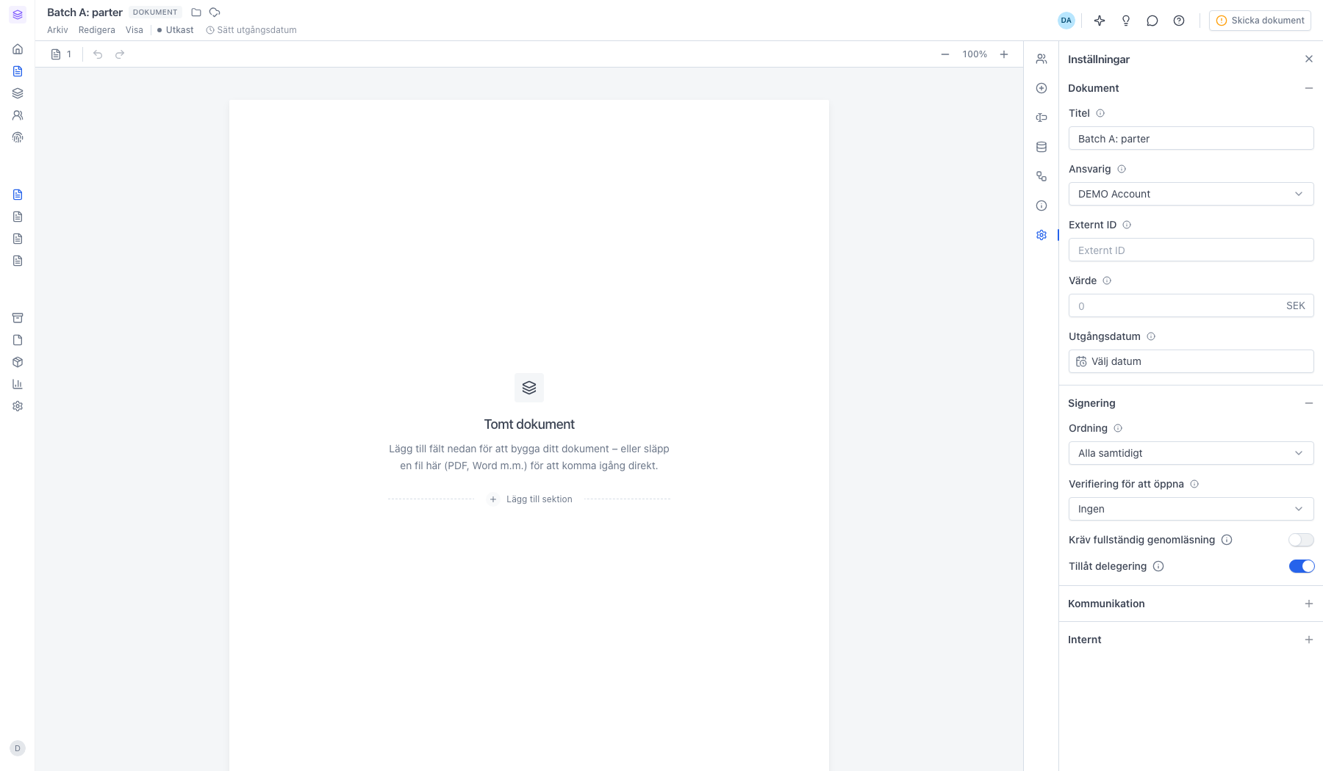Click Sätt utgångsdatum link

click(251, 30)
